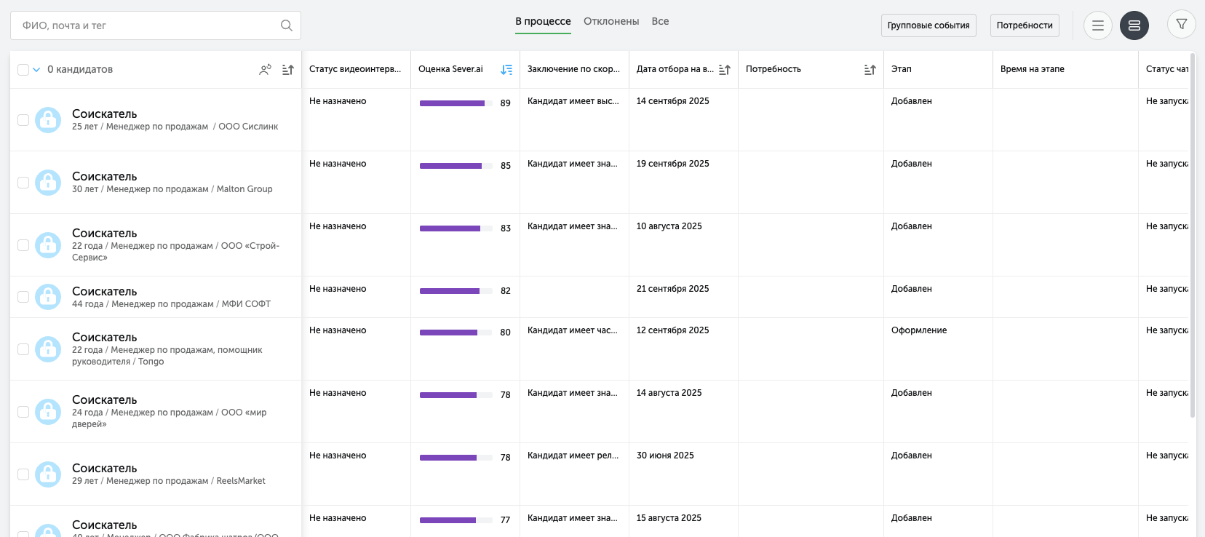Click the Групповые события button
The height and width of the screenshot is (537, 1205).
[x=928, y=25]
